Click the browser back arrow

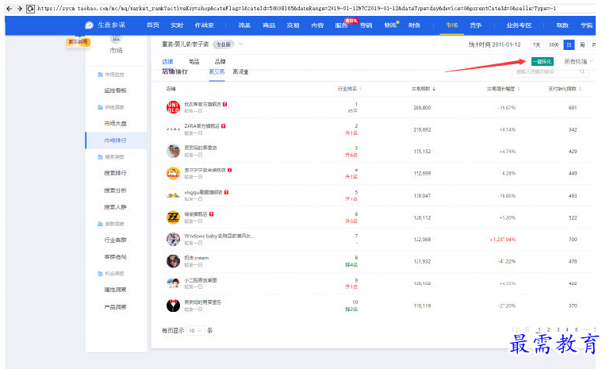[x=8, y=8]
